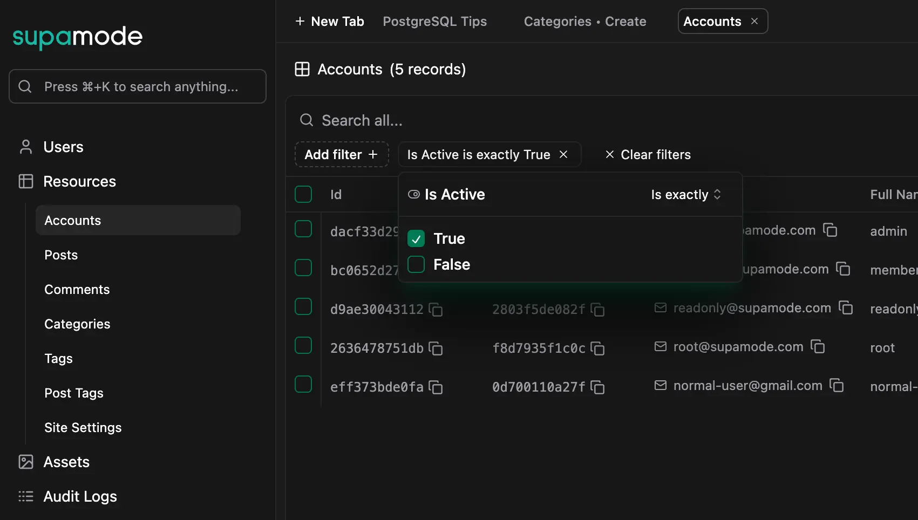Open the Is exactly operator dropdown
918x520 pixels.
coord(685,195)
